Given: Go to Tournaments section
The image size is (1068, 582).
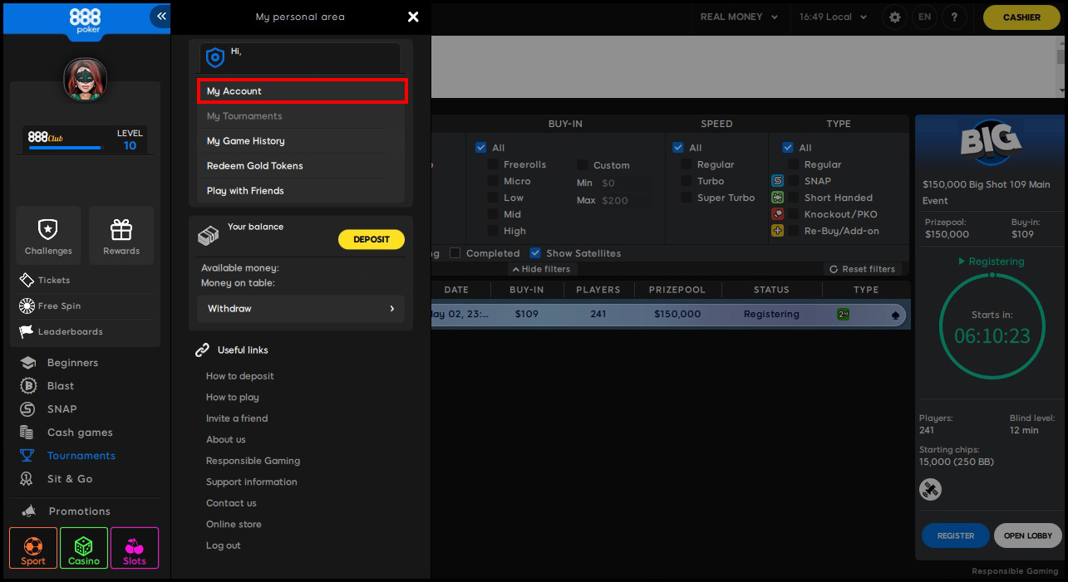Looking at the screenshot, I should tap(68, 456).
